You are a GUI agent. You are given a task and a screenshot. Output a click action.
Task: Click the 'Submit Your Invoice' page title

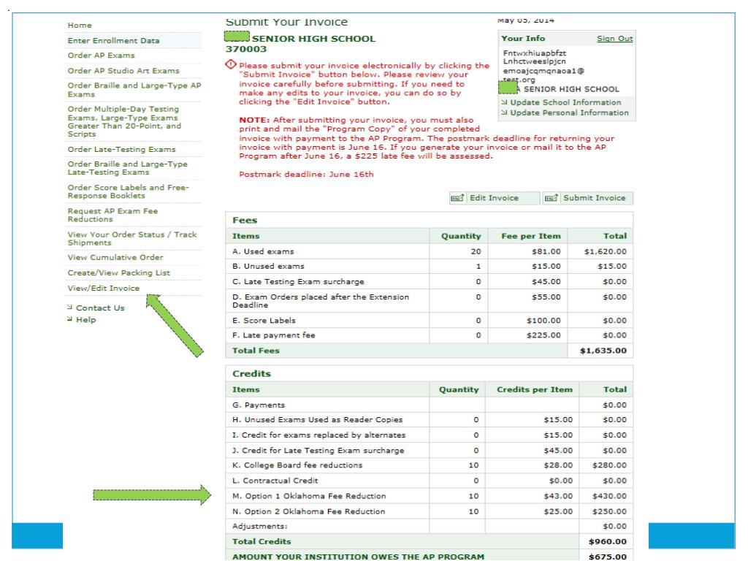pos(286,22)
